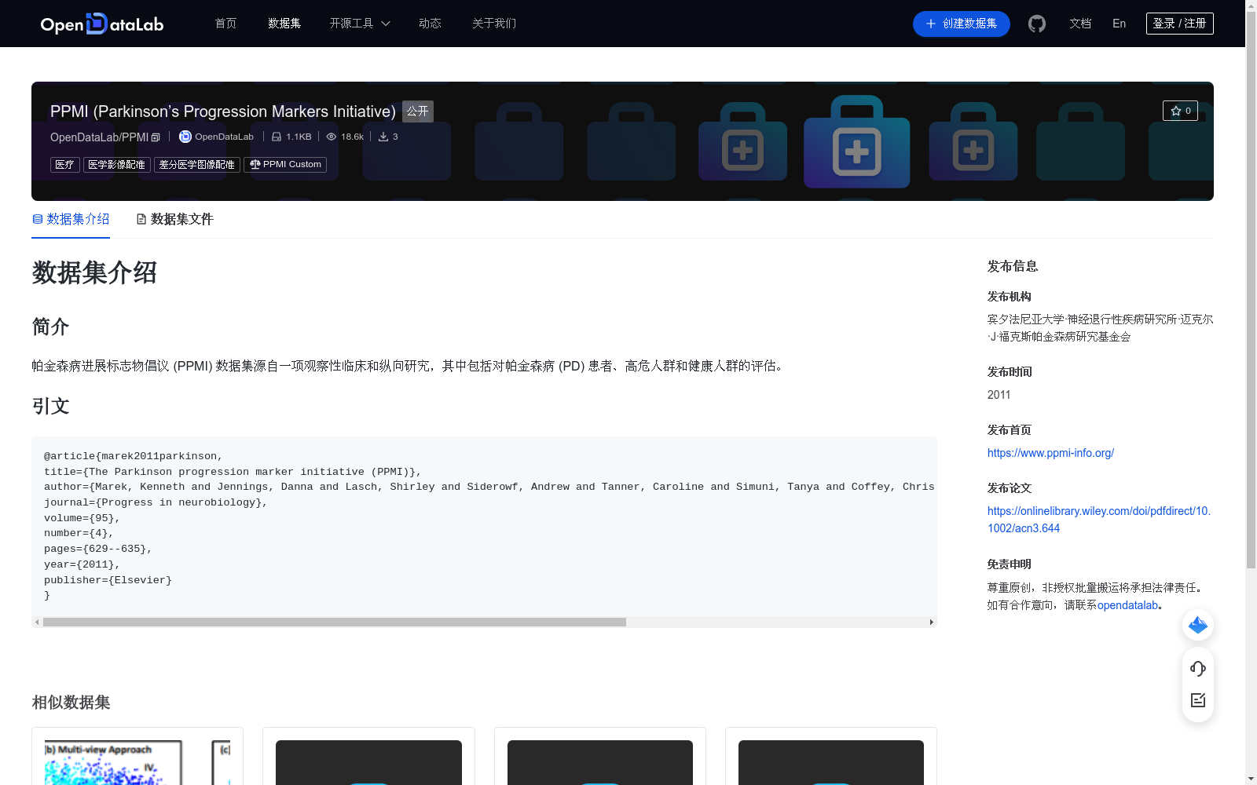The width and height of the screenshot is (1257, 785).
Task: Click the publisher={Elsevier} line
Action: (x=108, y=580)
